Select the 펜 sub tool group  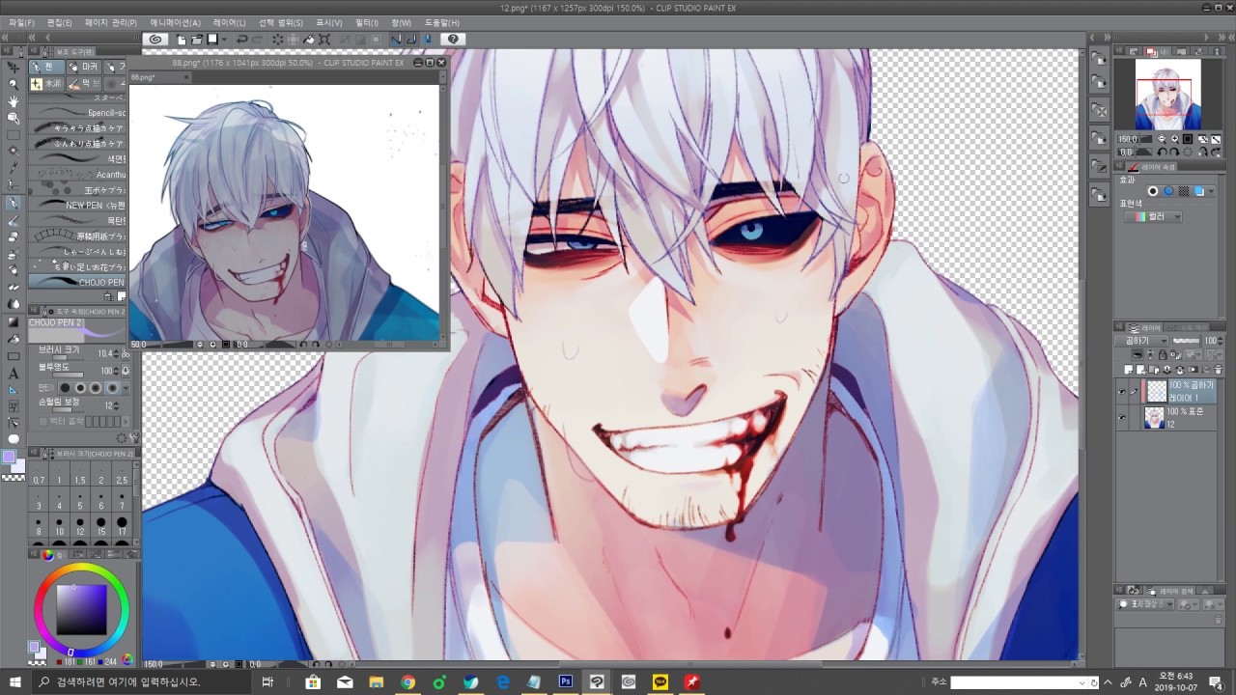pos(46,67)
